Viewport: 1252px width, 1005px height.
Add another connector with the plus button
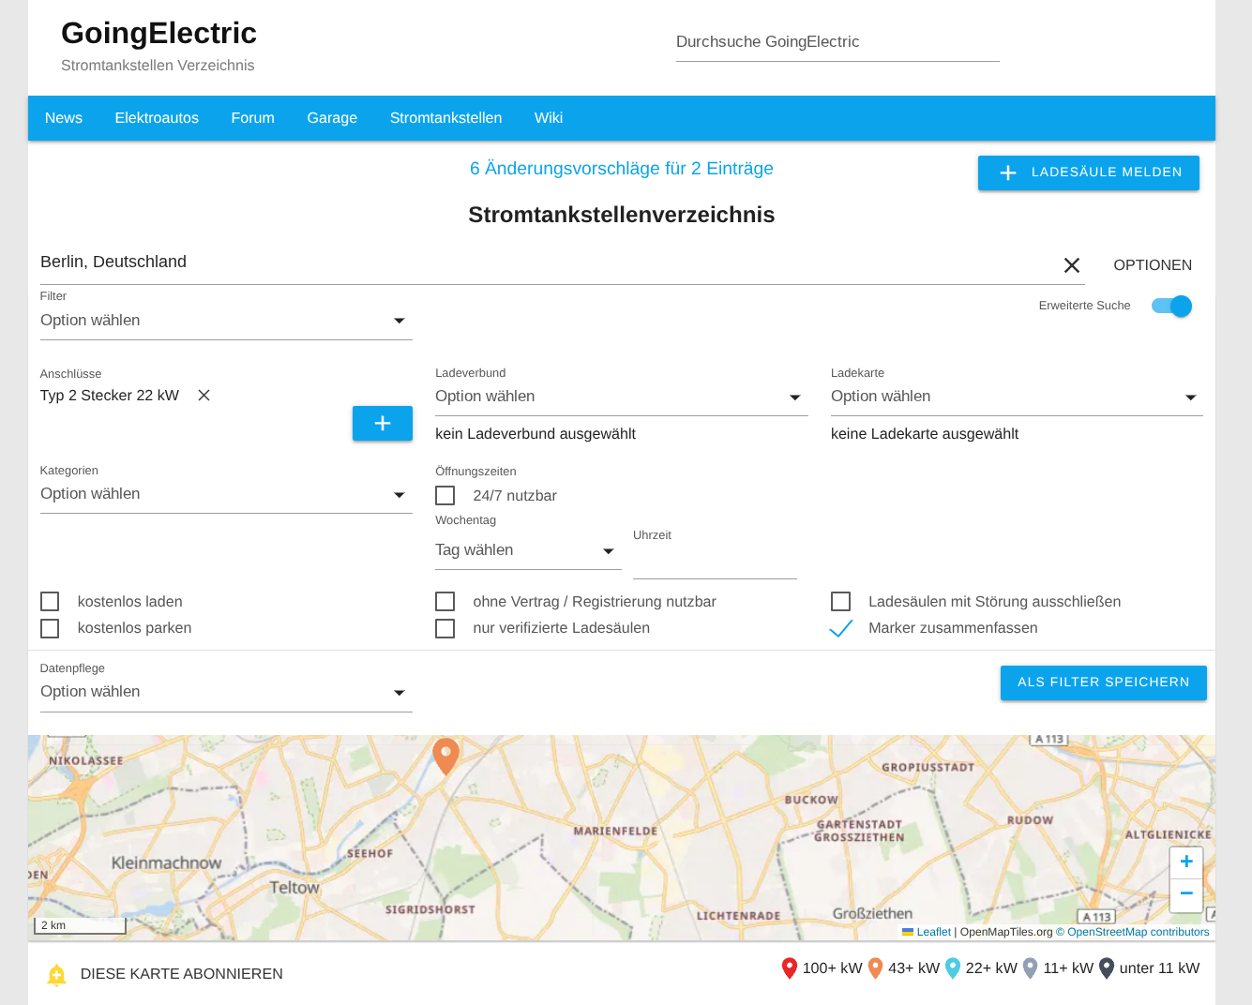[382, 423]
